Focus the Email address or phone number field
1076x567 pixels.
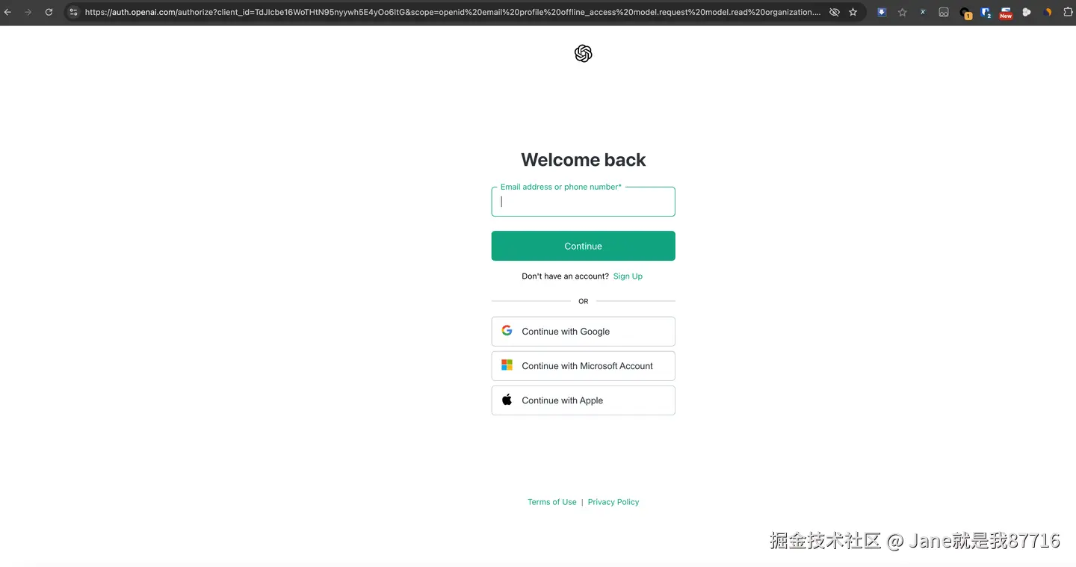[x=583, y=202]
